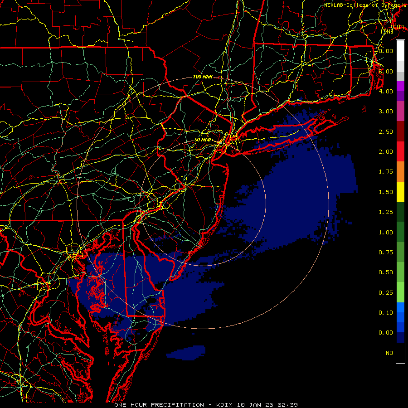Click the orange legend swatch above 1.75
The height and width of the screenshot is (408, 408).
pyautogui.click(x=400, y=171)
